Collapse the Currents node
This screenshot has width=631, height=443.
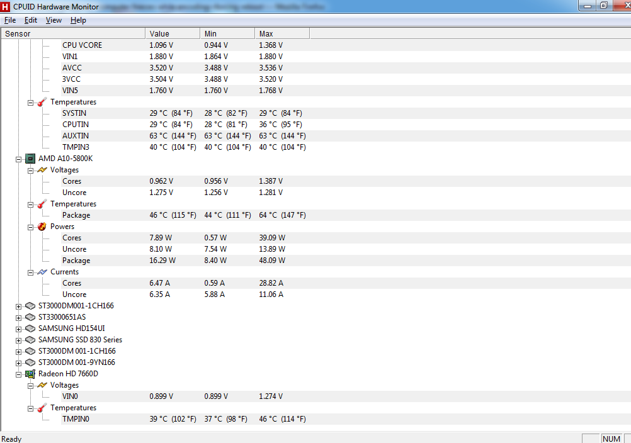[31, 272]
